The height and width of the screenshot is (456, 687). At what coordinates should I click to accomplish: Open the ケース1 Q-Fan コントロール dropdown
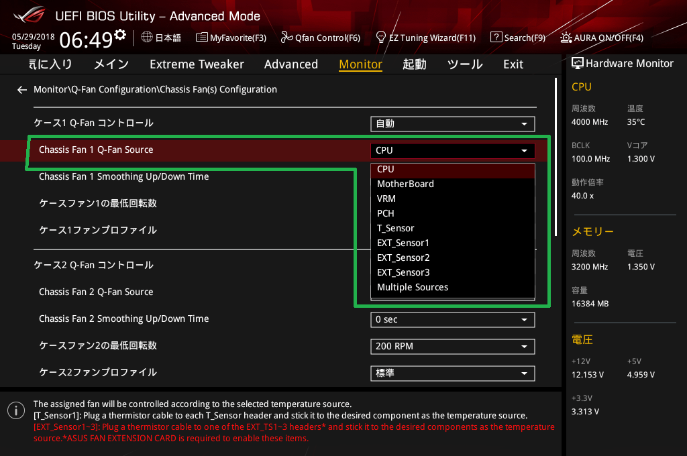453,124
